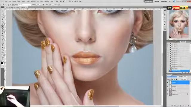Select the Horizontal Type tool
Screen dimensions: 191x107
tap(2, 45)
